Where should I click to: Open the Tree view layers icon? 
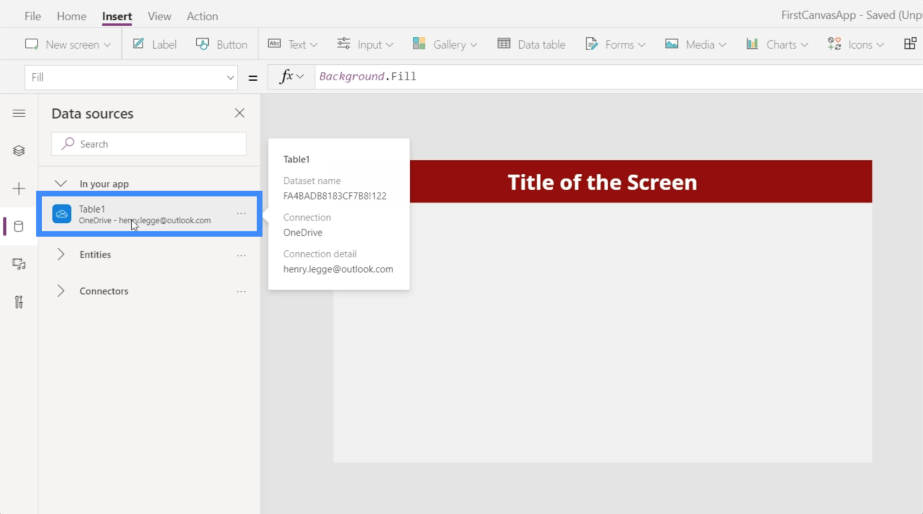pos(19,151)
